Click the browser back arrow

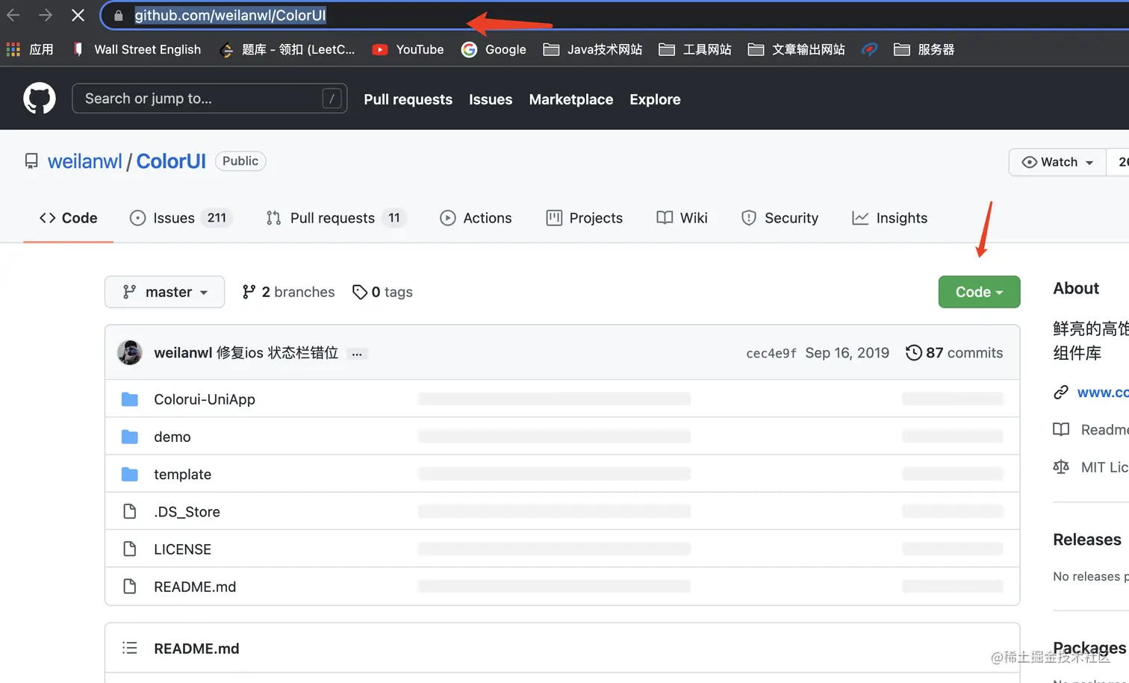point(13,15)
